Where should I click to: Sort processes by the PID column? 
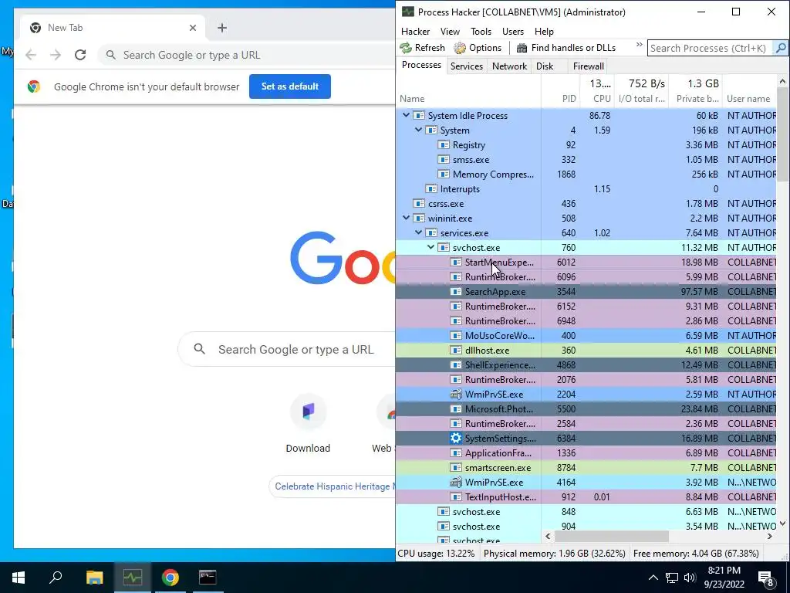(x=560, y=91)
